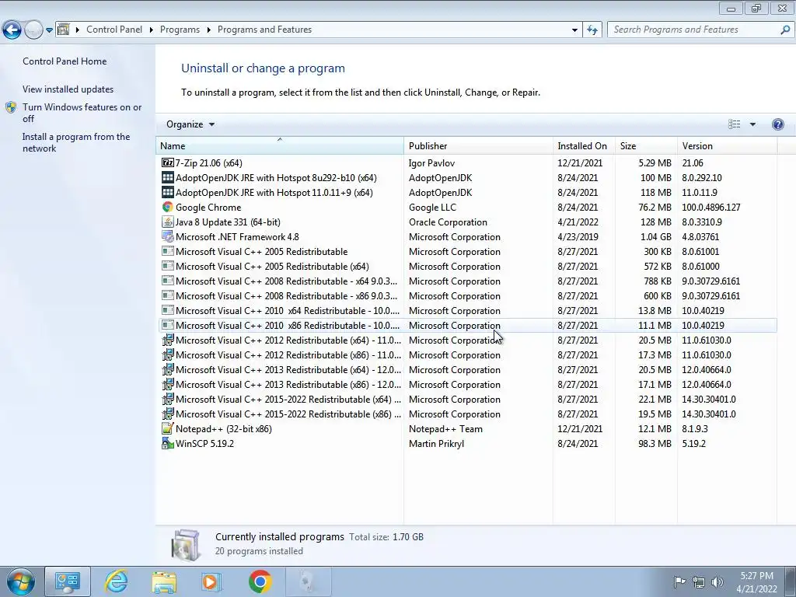796x597 pixels.
Task: Click the AdoptOpenJDK 11.0.11+9 icon
Action: (168, 193)
